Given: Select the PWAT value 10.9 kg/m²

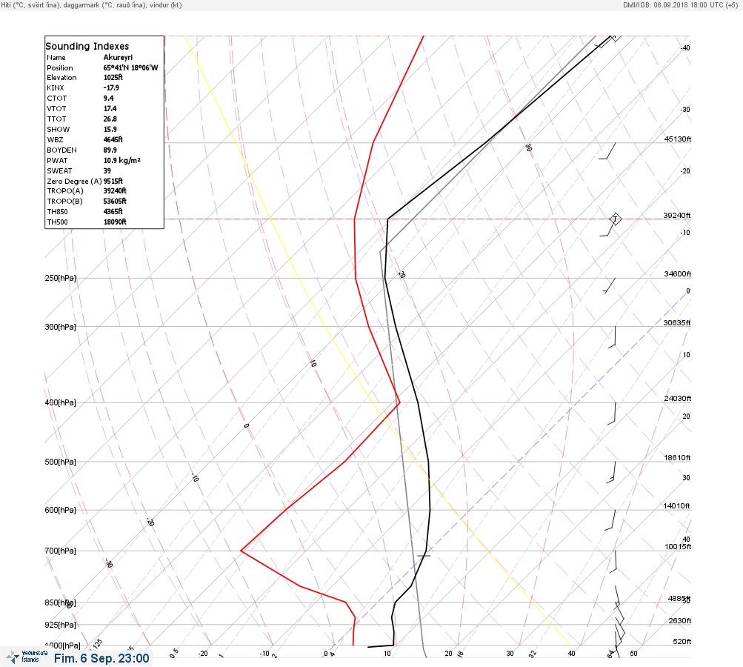Looking at the screenshot, I should click(122, 160).
